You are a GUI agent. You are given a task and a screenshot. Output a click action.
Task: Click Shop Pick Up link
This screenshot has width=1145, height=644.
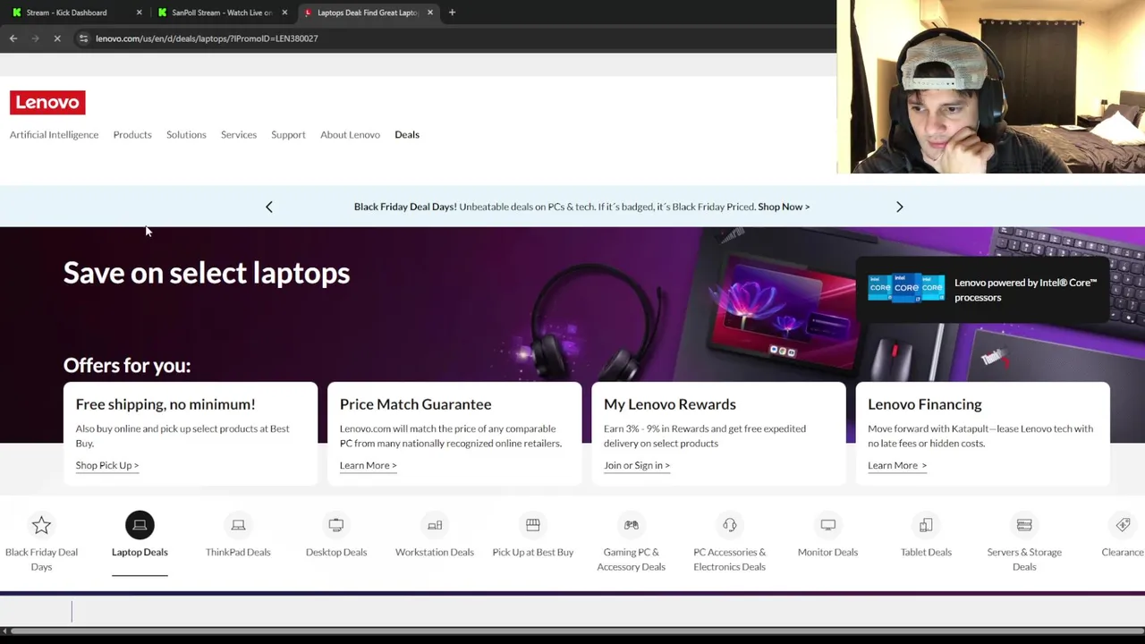[107, 465]
